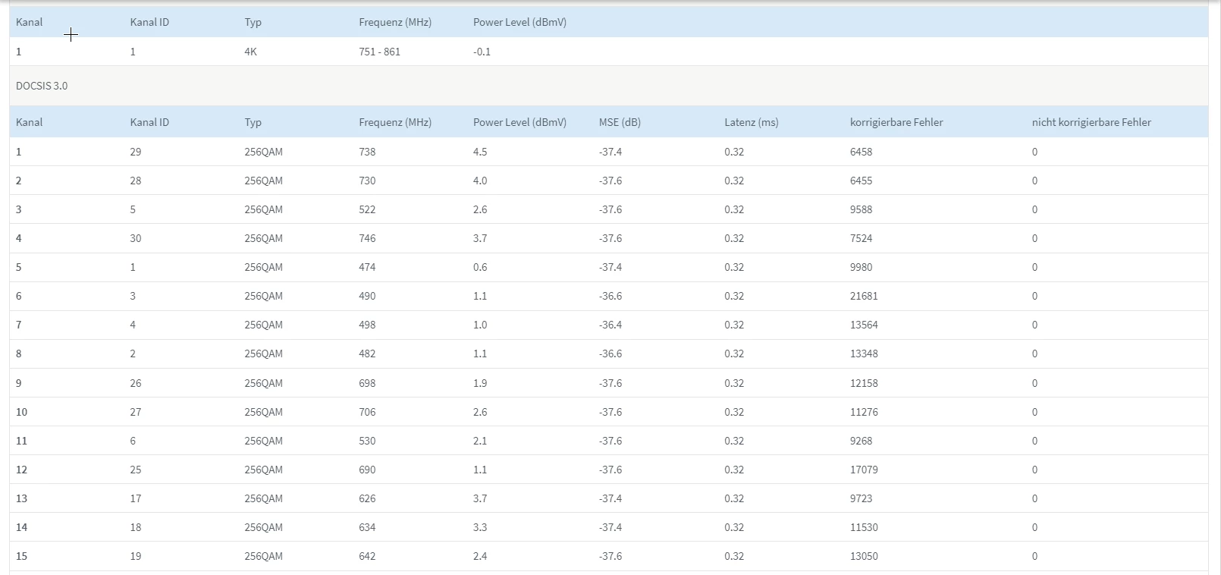
Task: Click the frequency value '698'
Action: [x=367, y=383]
